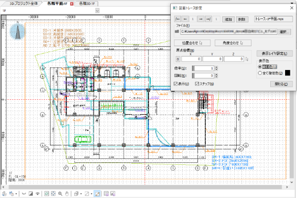Click the scroll-right arrow of horizontal scrollbar

(287, 187)
